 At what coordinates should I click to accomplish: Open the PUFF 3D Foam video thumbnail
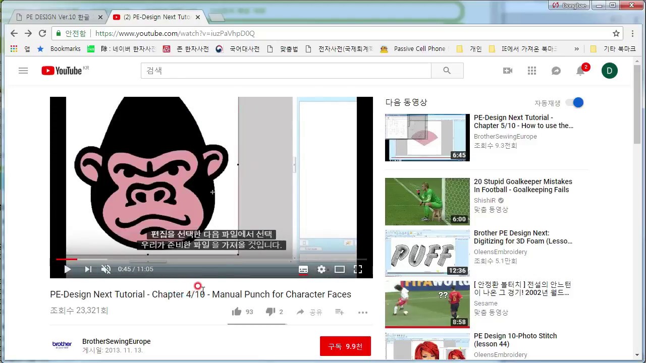pos(427,253)
